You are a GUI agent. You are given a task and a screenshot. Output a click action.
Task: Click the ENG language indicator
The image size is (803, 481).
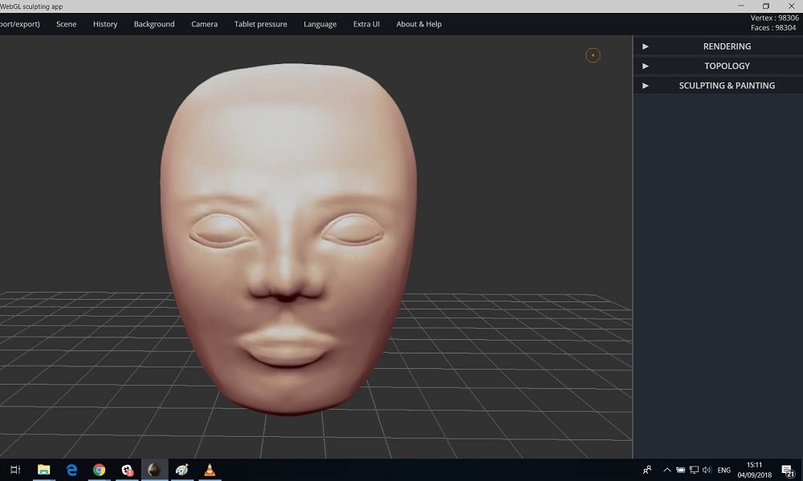(x=724, y=470)
